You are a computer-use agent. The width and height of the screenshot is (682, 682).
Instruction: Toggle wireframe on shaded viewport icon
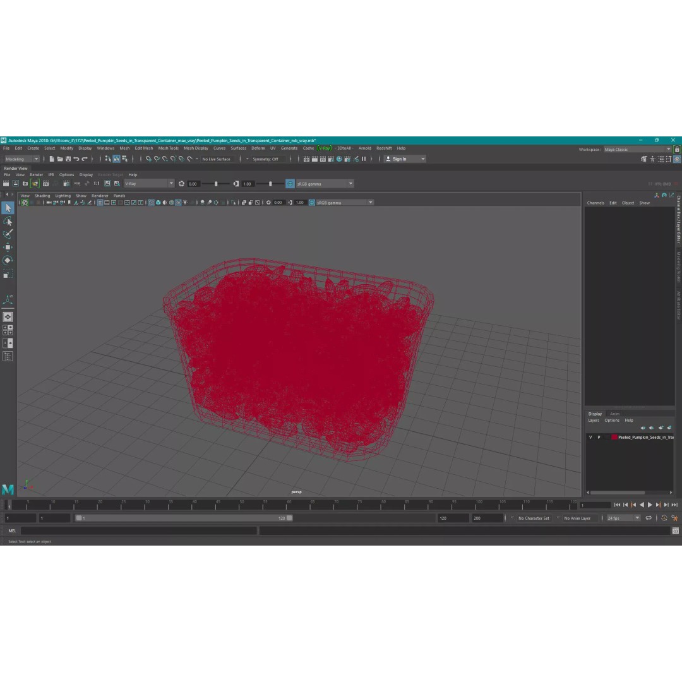pos(172,203)
